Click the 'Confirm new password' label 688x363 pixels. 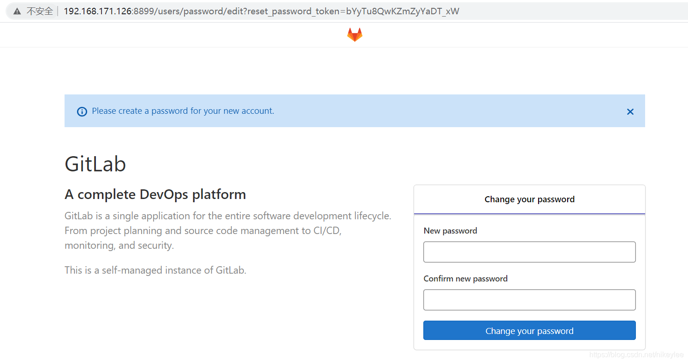[x=466, y=279]
